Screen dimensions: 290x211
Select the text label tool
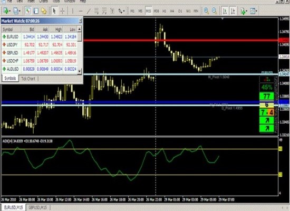point(112,11)
